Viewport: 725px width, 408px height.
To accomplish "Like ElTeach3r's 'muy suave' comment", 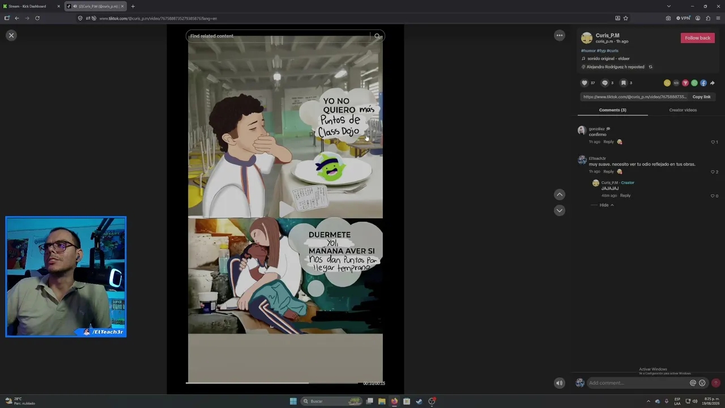I will (713, 171).
